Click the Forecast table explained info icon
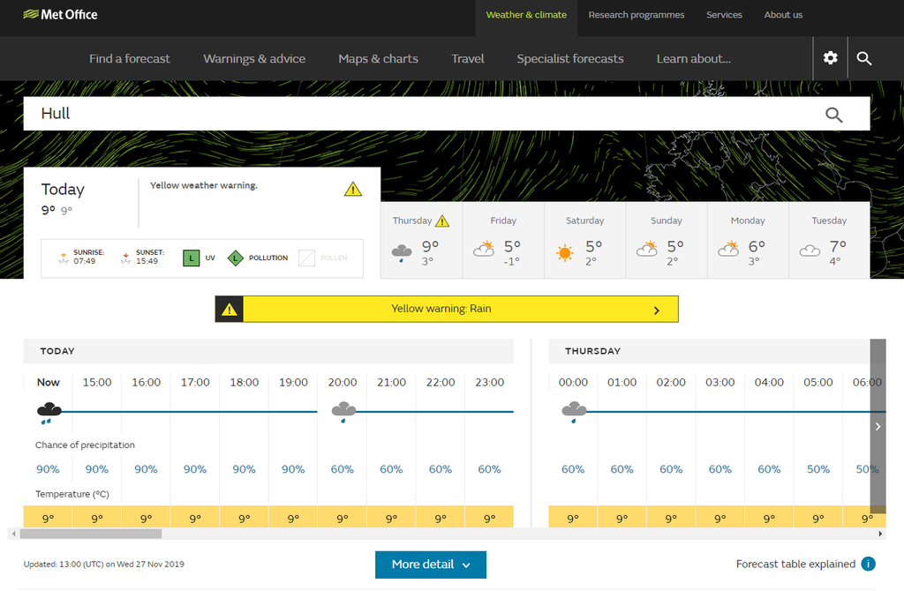Image resolution: width=904 pixels, height=591 pixels. tap(868, 565)
